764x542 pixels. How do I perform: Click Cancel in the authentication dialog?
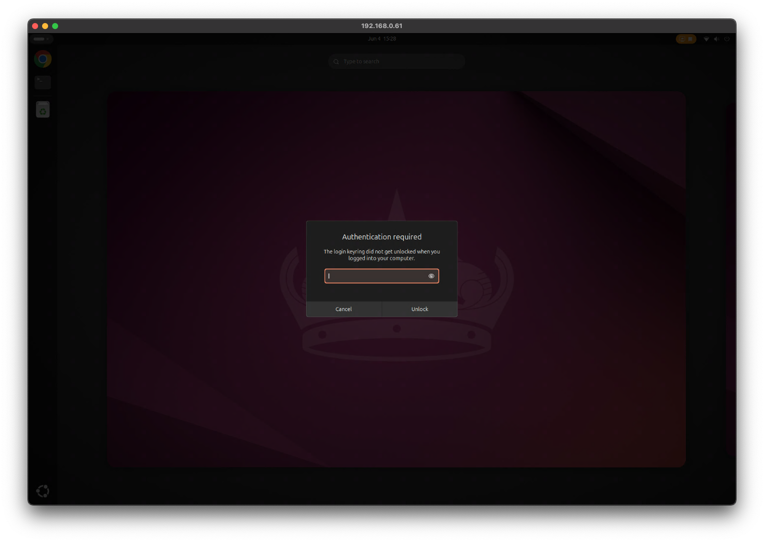[344, 309]
